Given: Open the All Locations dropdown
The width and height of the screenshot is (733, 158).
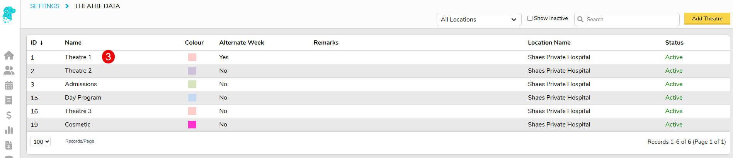Looking at the screenshot, I should pos(479,20).
